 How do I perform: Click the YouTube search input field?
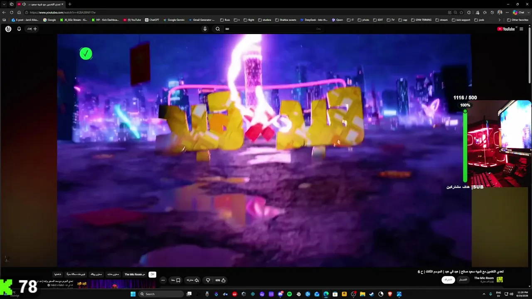click(274, 29)
